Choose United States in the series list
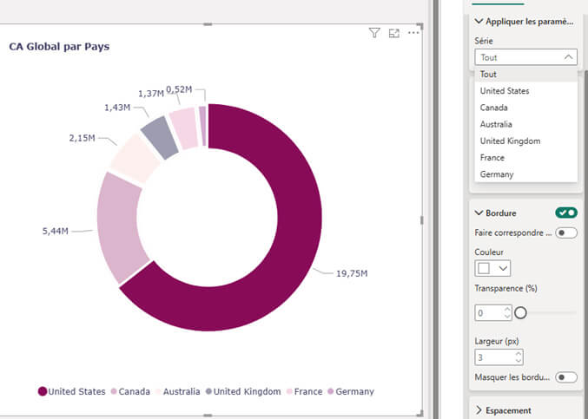 pyautogui.click(x=505, y=91)
